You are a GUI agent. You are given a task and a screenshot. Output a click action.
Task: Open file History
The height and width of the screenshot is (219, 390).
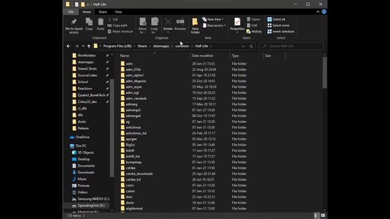click(254, 32)
